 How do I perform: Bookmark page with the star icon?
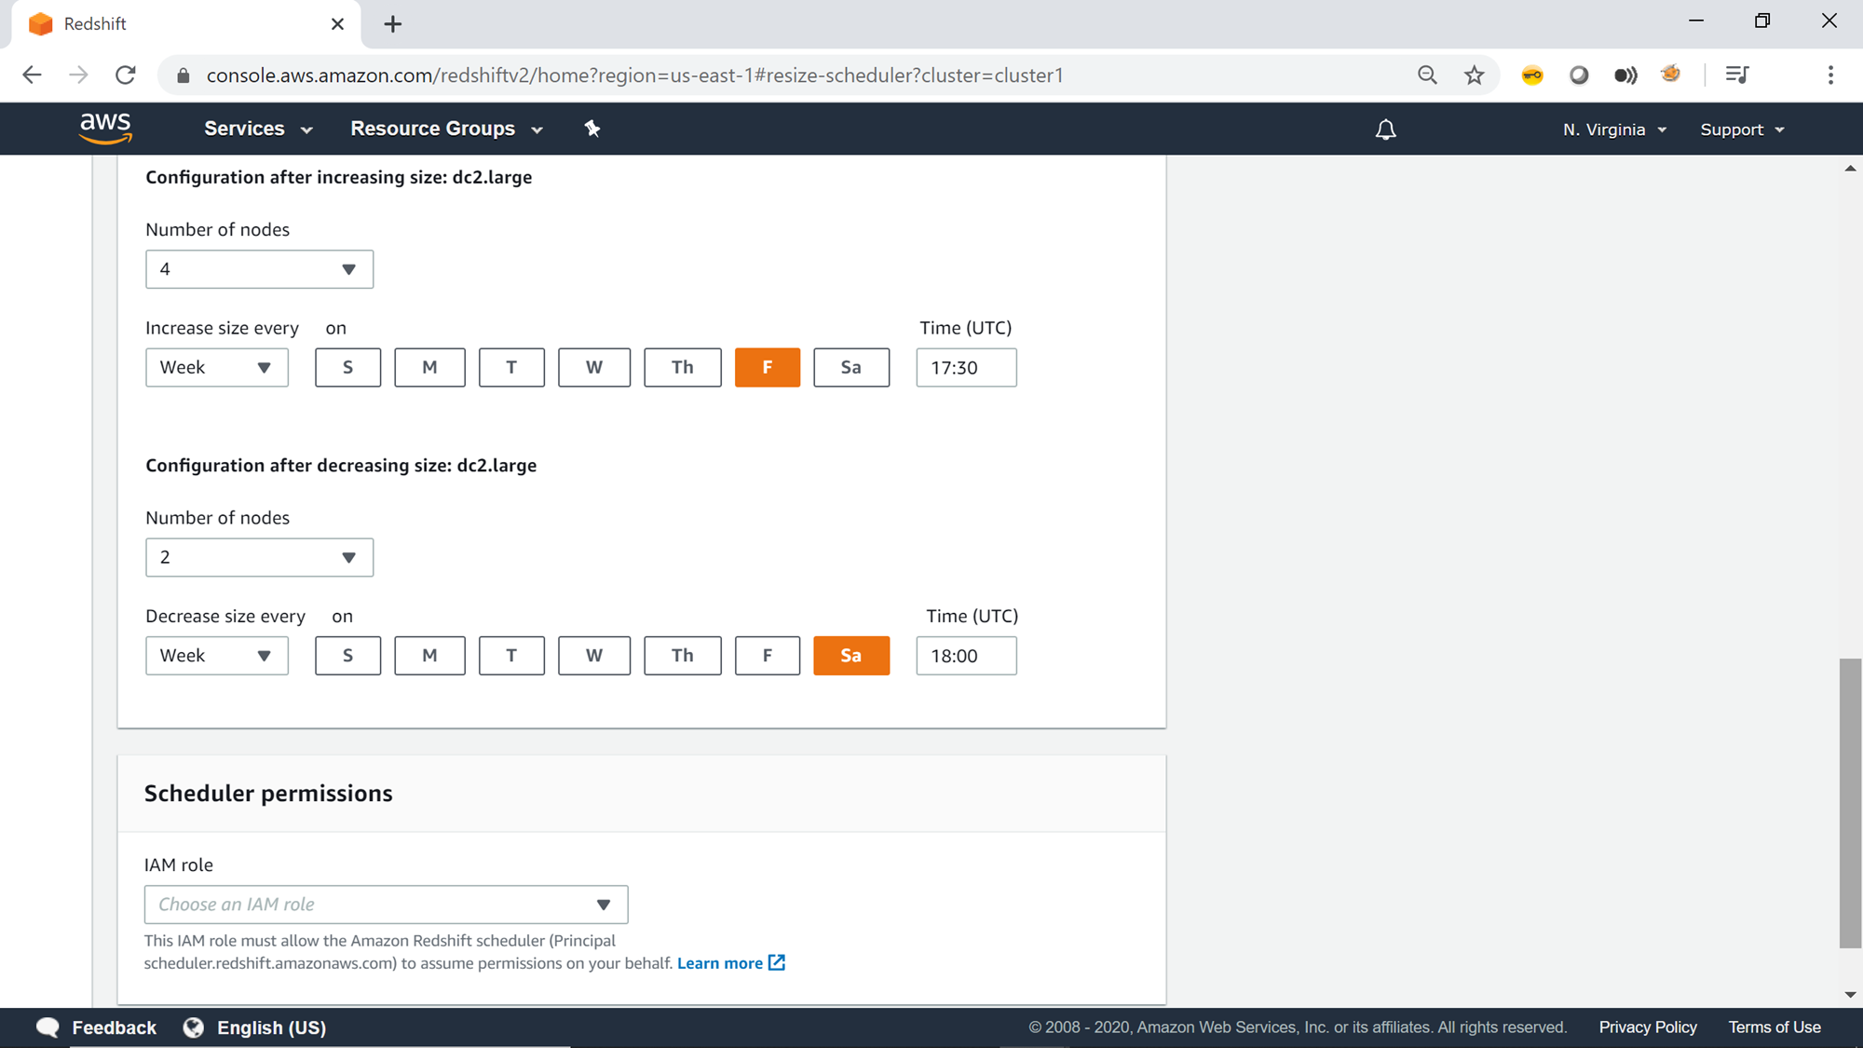point(1474,75)
